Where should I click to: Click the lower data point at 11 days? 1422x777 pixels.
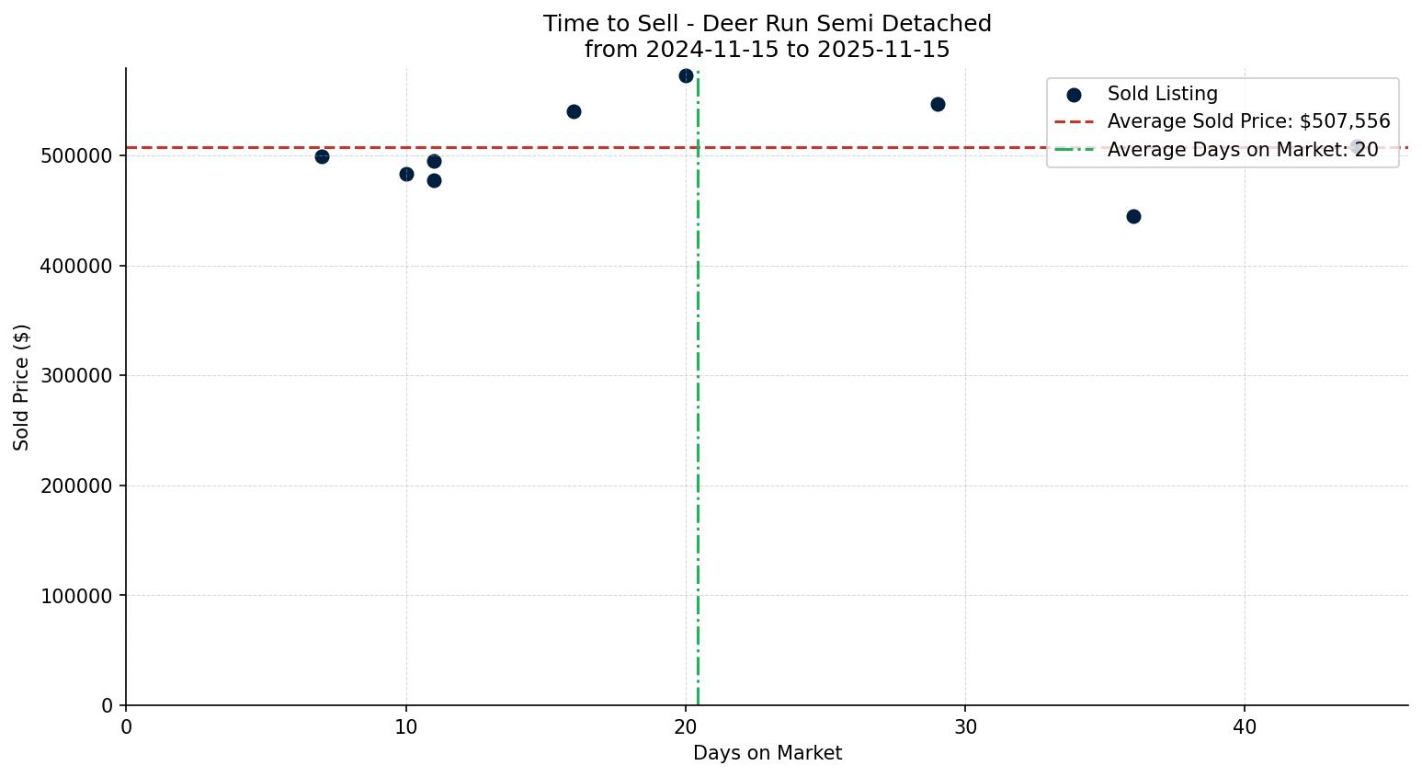[434, 180]
